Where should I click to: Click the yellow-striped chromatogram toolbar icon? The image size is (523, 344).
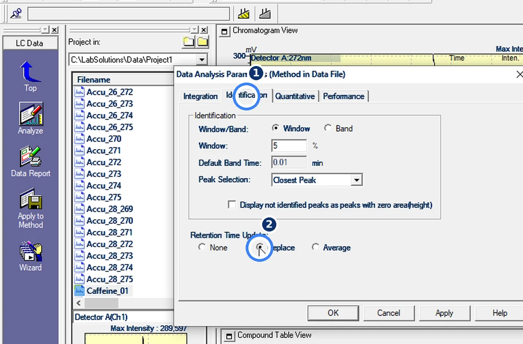tap(244, 14)
